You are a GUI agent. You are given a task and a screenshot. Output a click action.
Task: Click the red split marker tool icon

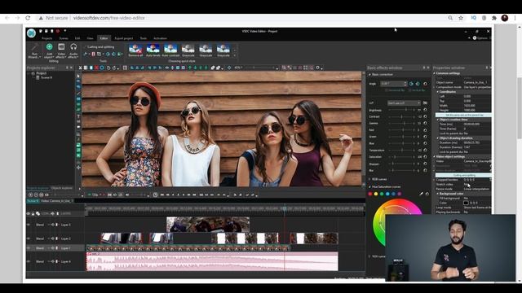pos(93,54)
